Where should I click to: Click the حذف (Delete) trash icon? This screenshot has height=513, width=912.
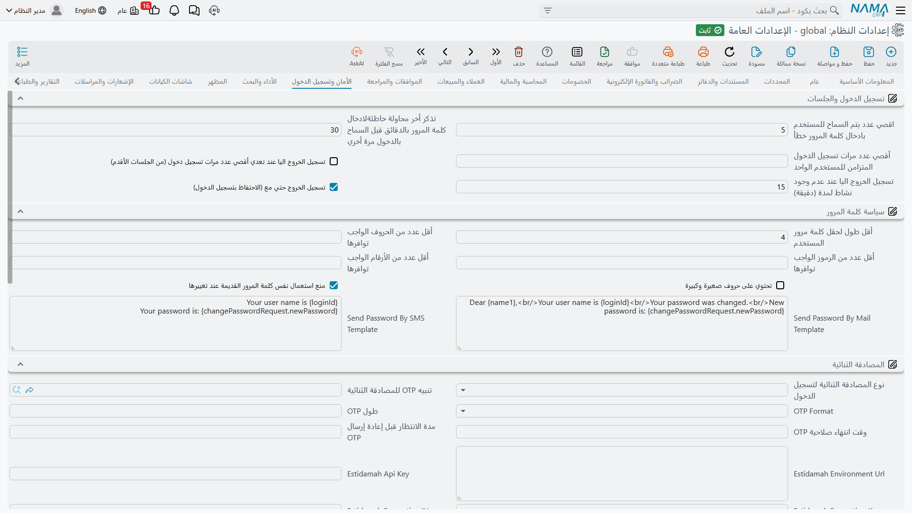pyautogui.click(x=519, y=52)
